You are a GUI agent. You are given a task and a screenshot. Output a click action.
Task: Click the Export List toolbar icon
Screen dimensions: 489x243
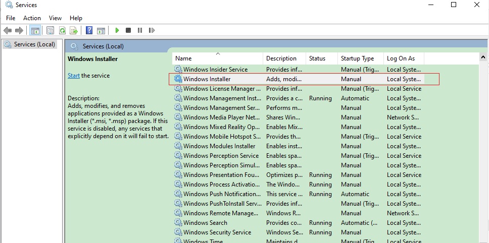(74, 30)
